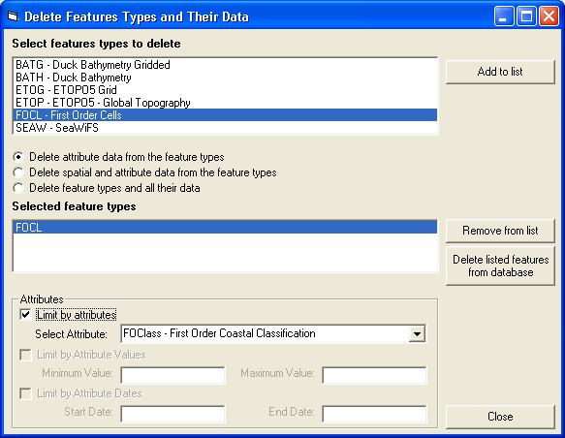
Task: Click FOCL in Selected feature types list
Action: (x=225, y=228)
